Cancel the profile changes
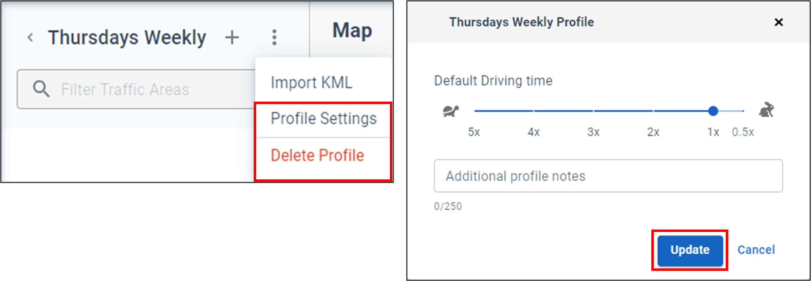Screen dimensions: 811x281 coord(756,250)
